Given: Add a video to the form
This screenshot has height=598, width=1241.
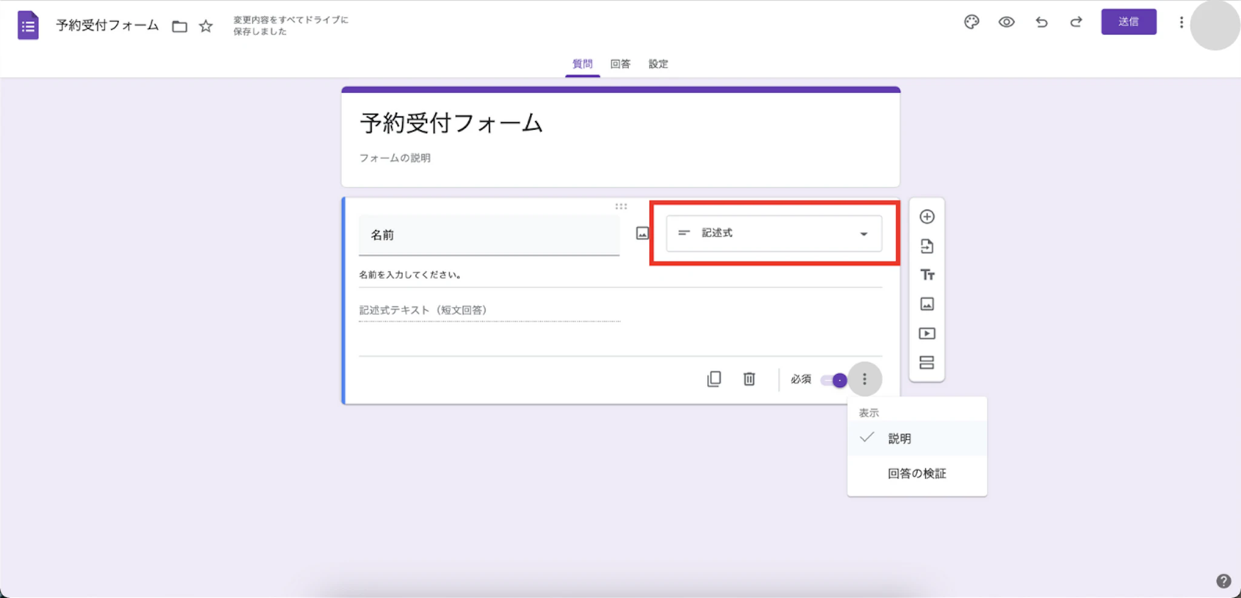Looking at the screenshot, I should tap(927, 333).
